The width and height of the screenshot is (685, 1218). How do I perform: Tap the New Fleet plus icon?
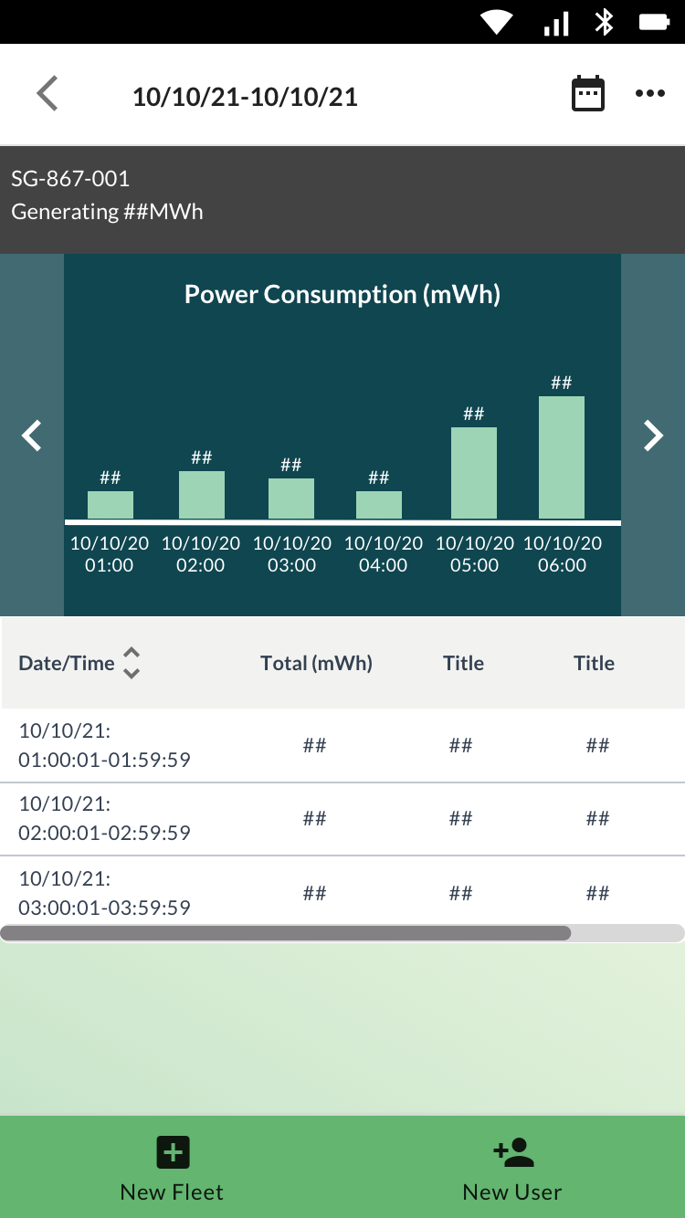172,1152
